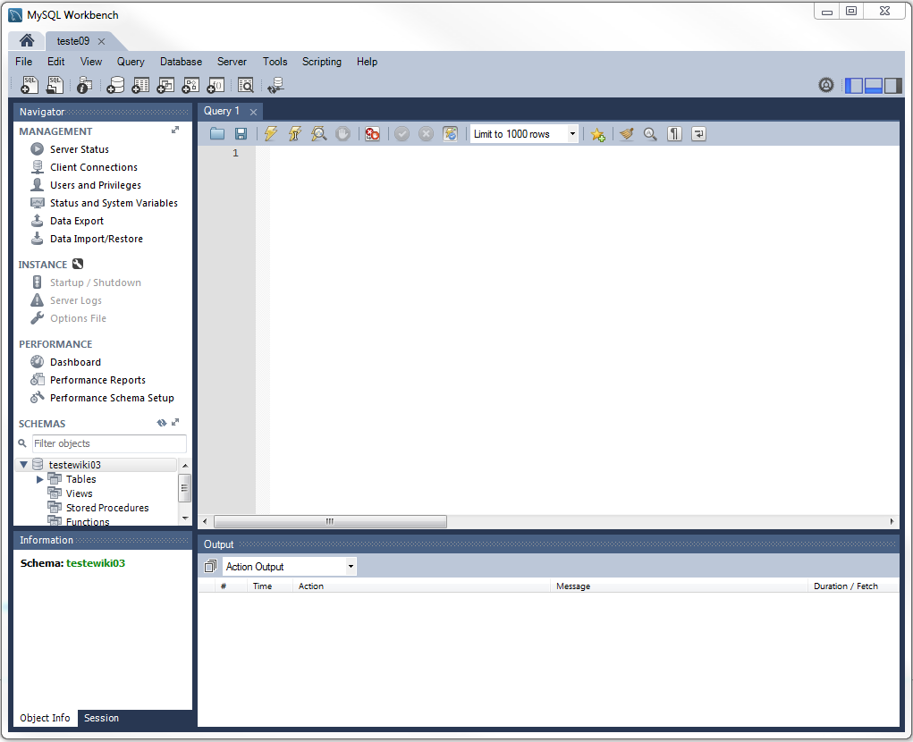Open the table data search icon

(x=247, y=84)
